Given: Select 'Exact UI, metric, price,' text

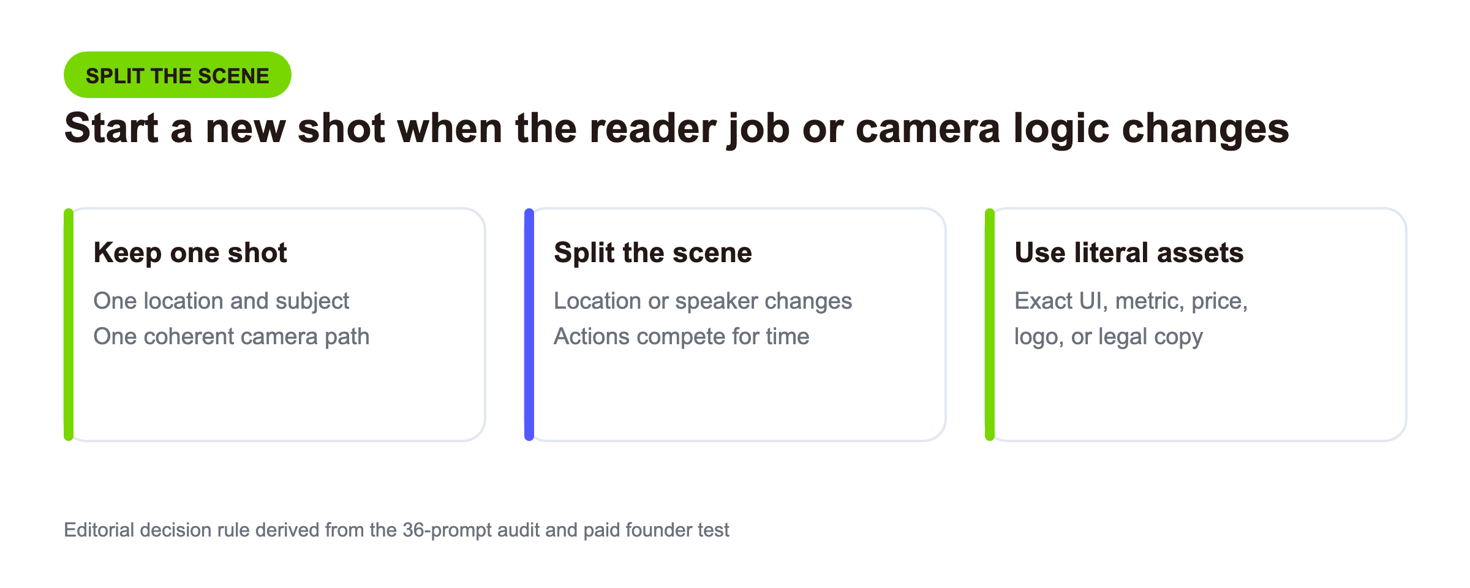Looking at the screenshot, I should pos(1131,301).
